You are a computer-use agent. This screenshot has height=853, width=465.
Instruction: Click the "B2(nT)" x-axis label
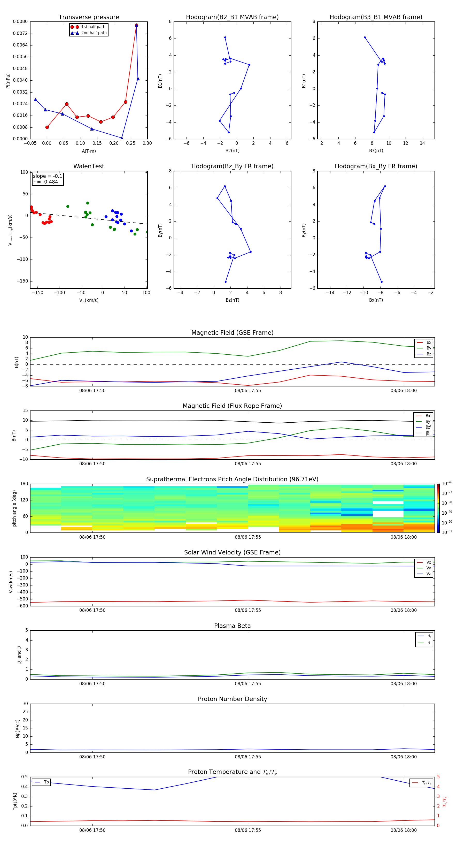point(232,151)
